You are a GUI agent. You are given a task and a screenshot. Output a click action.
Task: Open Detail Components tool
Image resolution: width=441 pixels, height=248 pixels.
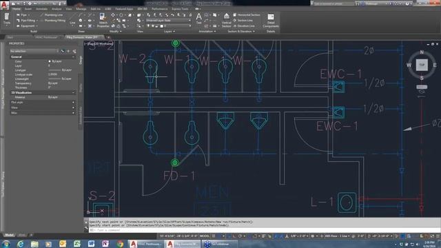[x=271, y=20]
